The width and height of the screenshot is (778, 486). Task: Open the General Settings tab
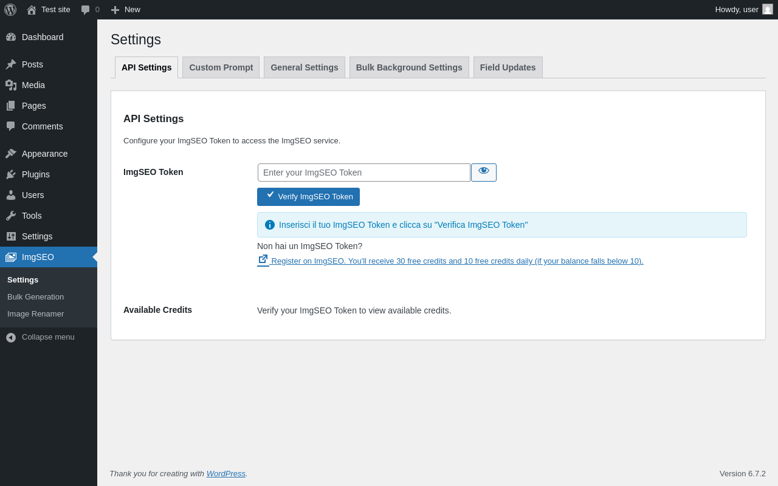pos(305,67)
